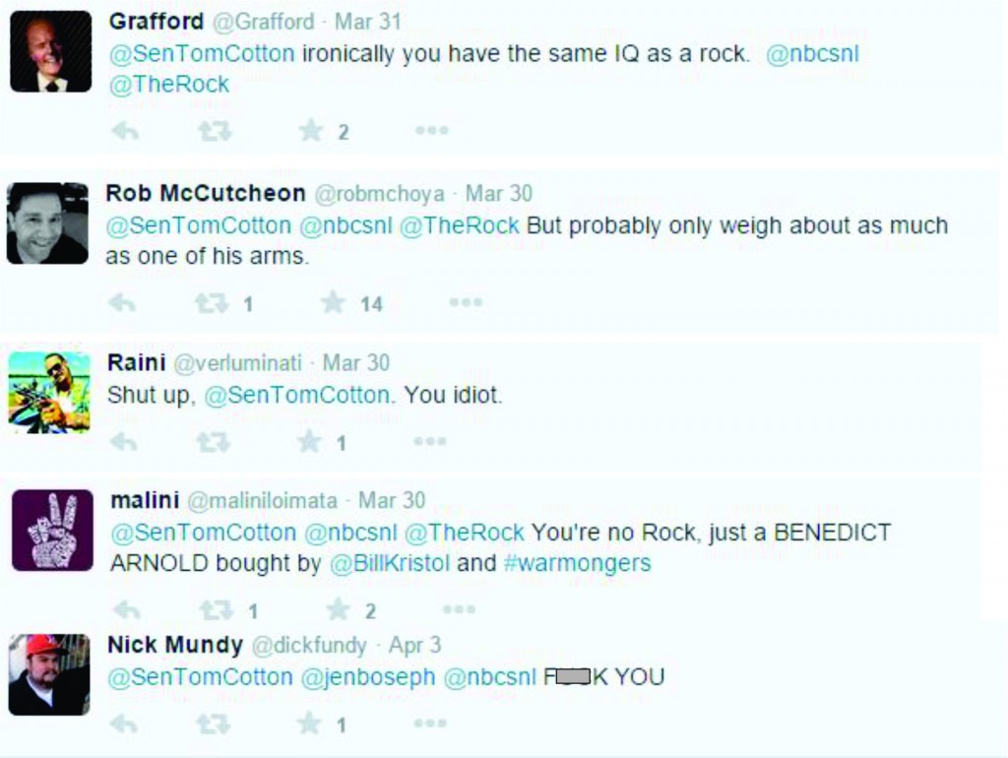This screenshot has height=758, width=1008.
Task: Favorite malini's Benedict Arnold tweet
Action: coord(338,610)
